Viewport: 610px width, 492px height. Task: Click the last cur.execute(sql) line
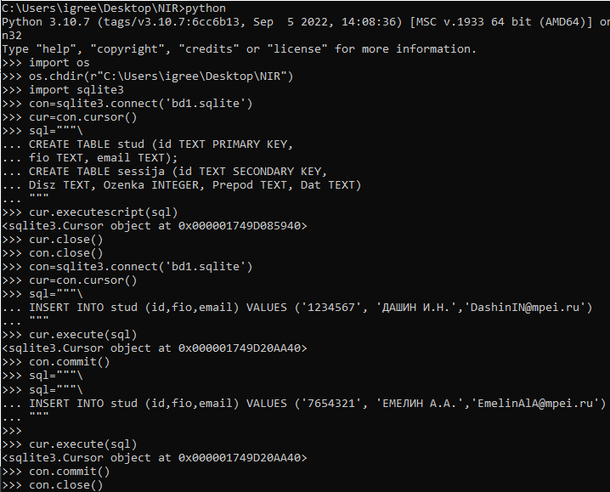click(x=70, y=444)
